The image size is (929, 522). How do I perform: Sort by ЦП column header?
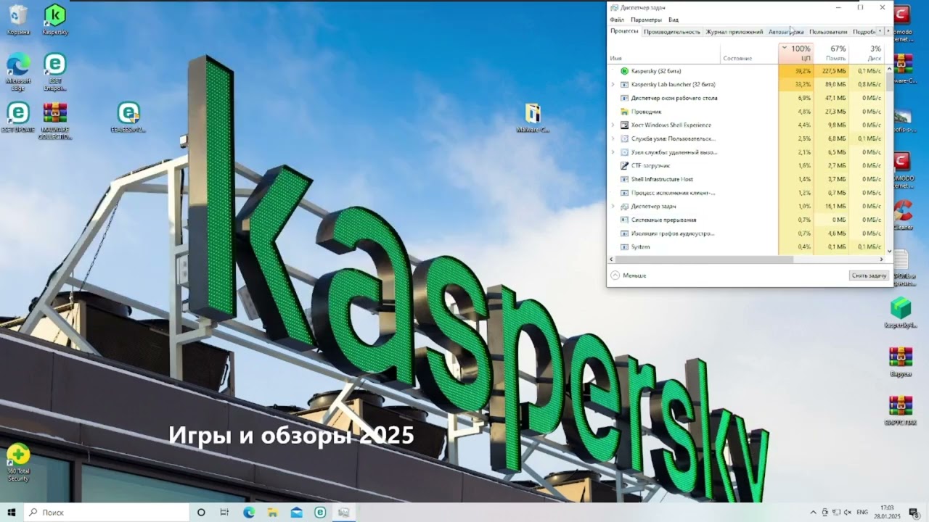[x=796, y=53]
